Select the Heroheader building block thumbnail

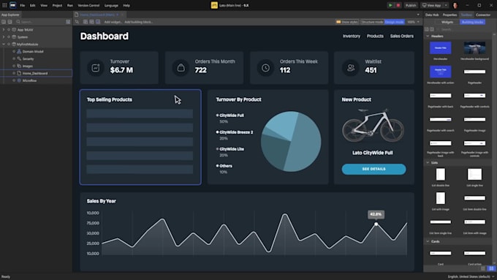click(x=440, y=48)
